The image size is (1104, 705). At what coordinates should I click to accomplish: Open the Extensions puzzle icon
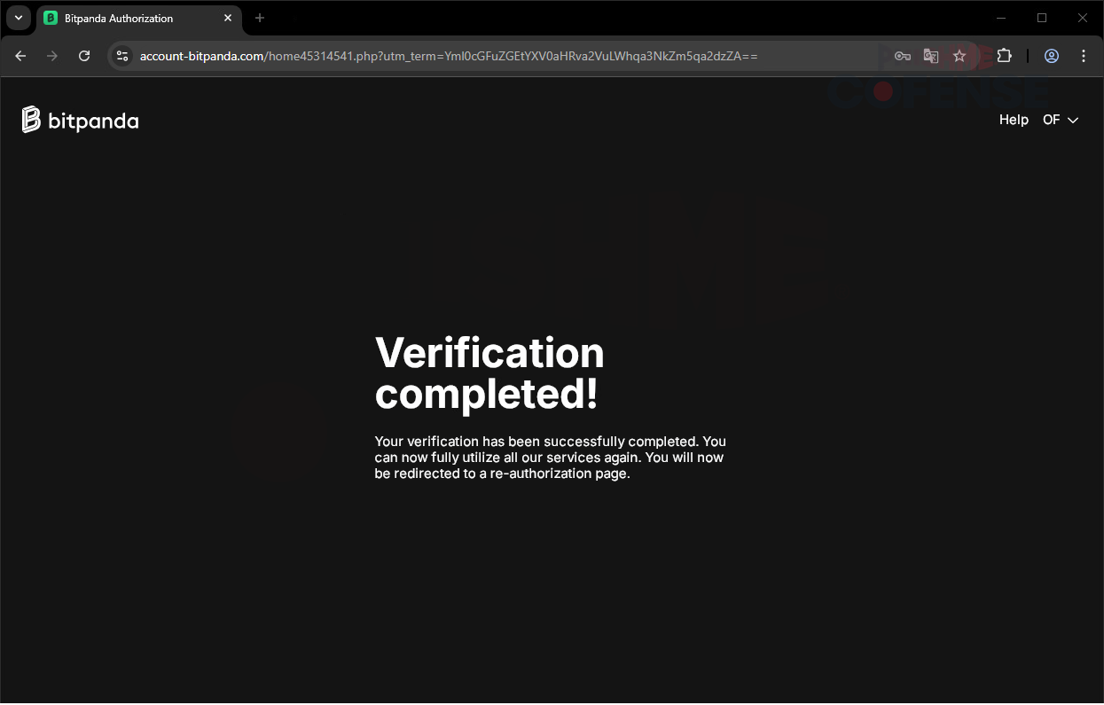click(1004, 56)
